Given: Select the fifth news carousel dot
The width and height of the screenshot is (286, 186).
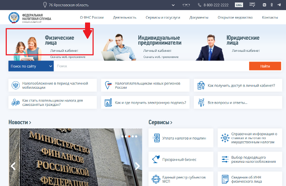Looking at the screenshot, I should (136, 136).
